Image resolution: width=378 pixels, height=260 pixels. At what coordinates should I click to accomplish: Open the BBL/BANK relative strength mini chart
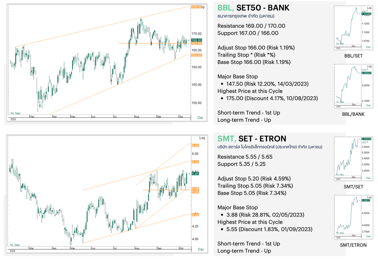[353, 86]
